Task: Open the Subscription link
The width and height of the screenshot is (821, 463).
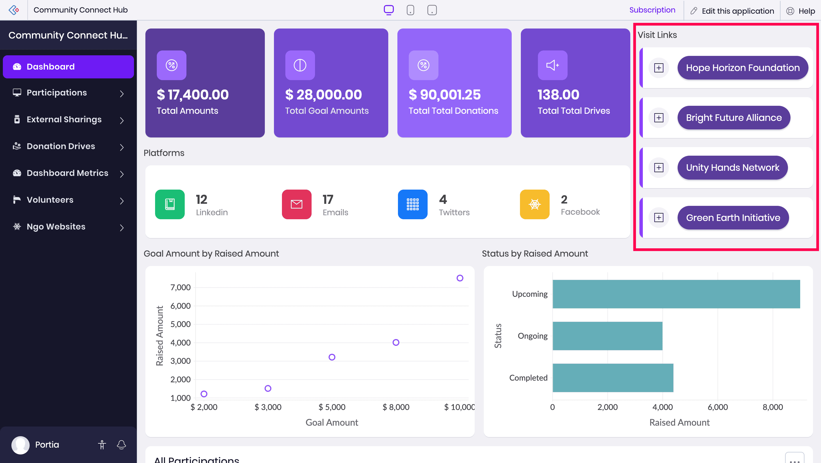Action: (x=652, y=10)
